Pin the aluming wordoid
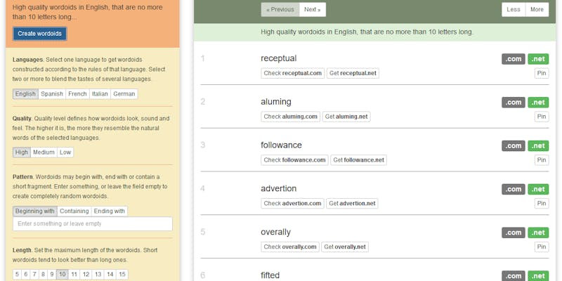 (542, 117)
